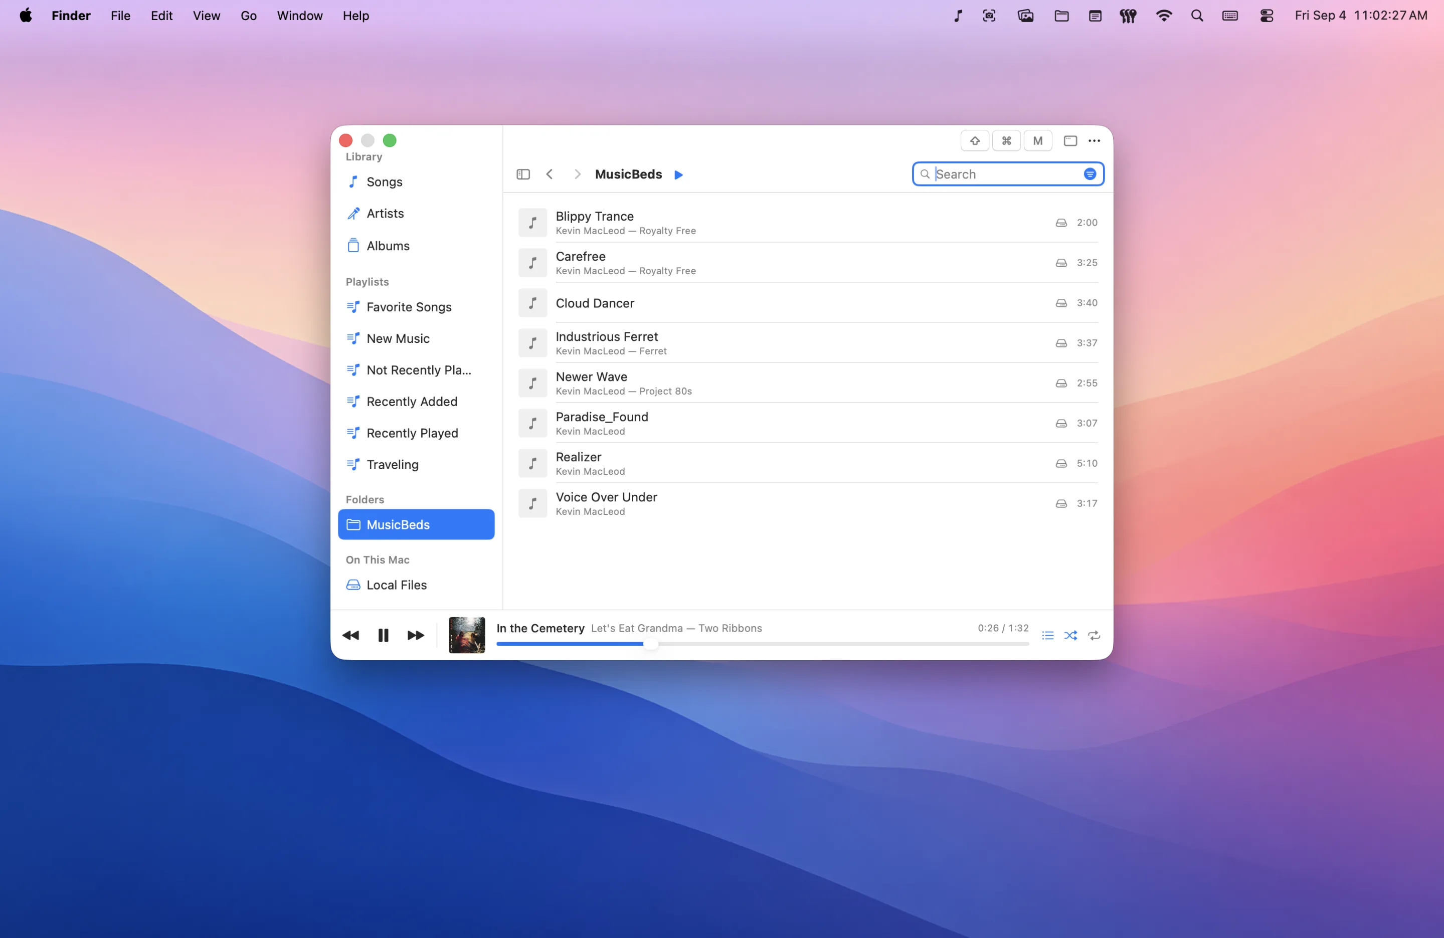Click the local drive icon on Industrious Ferret row

coord(1061,343)
